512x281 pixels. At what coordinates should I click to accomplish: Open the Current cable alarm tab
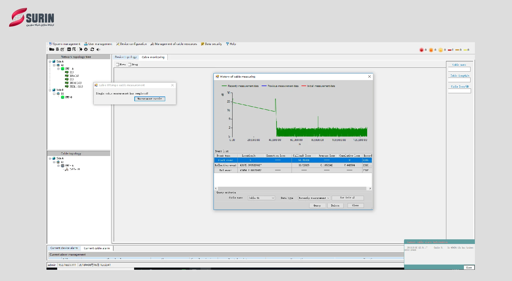(97, 248)
